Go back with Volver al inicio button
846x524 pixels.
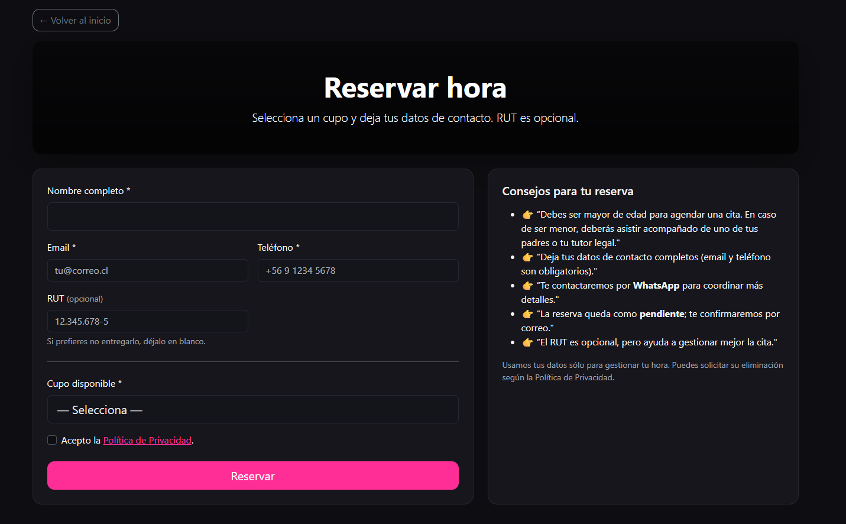(76, 20)
